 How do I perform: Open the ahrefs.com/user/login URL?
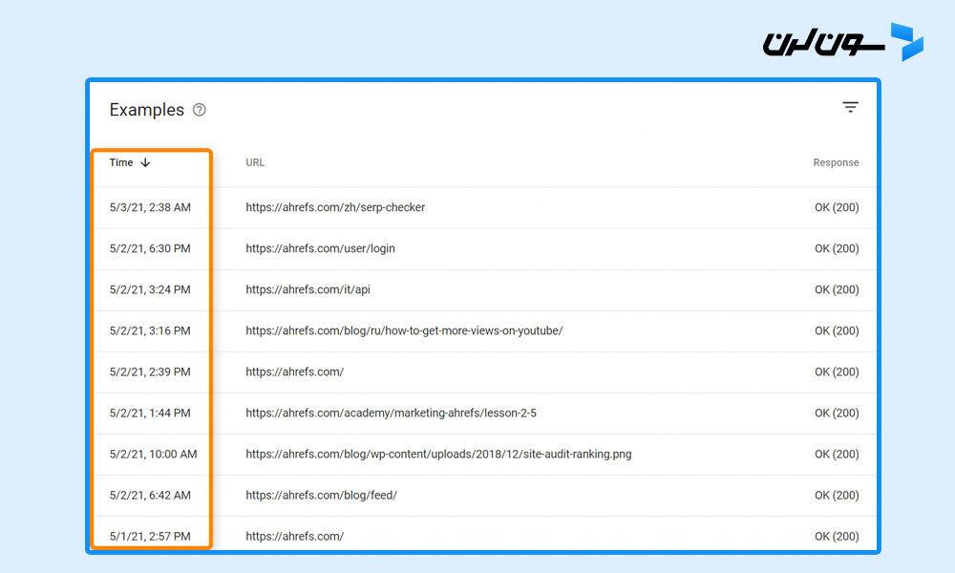click(x=320, y=248)
